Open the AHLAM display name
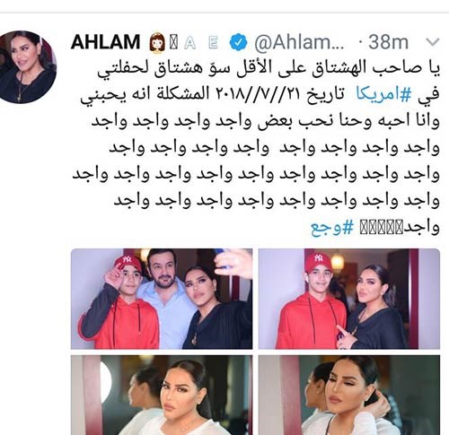Image resolution: width=449 pixels, height=435 pixels. click(x=106, y=42)
